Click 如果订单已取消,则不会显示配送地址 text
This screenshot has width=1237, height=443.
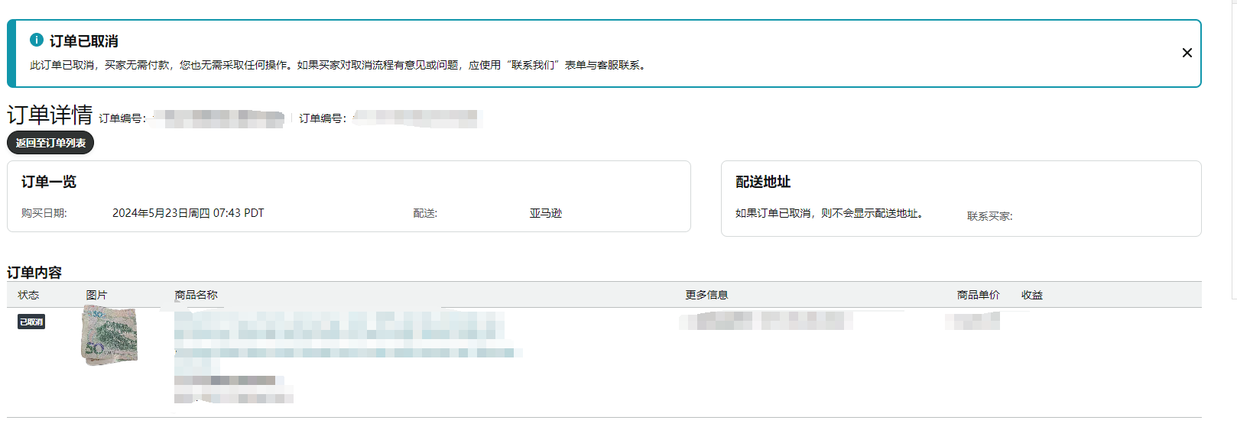point(830,213)
